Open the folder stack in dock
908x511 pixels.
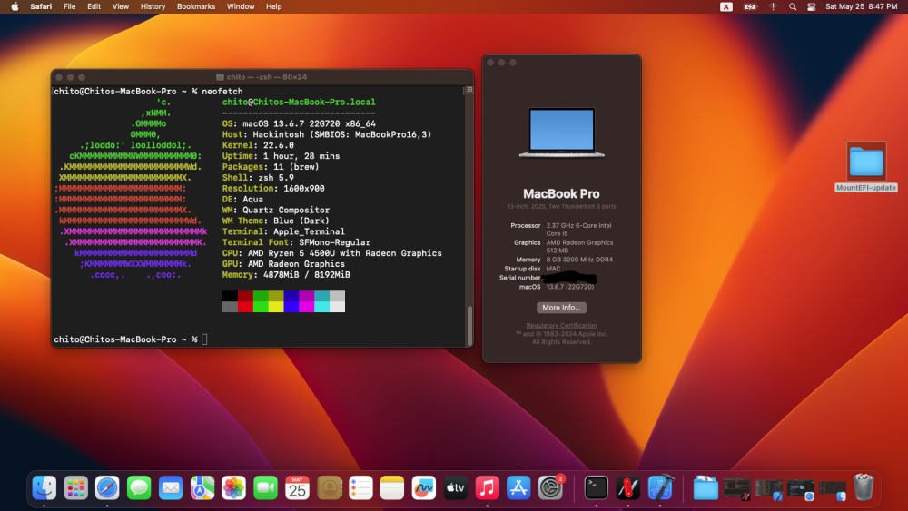point(706,487)
